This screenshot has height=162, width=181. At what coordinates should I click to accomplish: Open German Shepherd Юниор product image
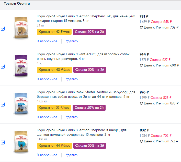[x=21, y=142]
